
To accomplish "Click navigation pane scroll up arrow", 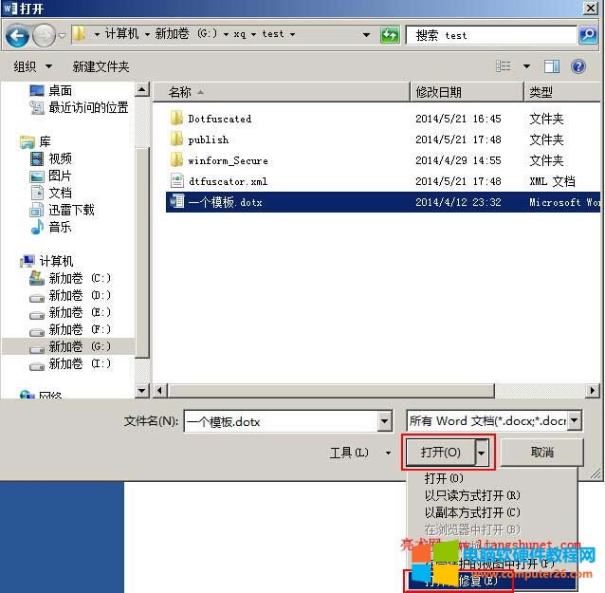I will coord(142,89).
